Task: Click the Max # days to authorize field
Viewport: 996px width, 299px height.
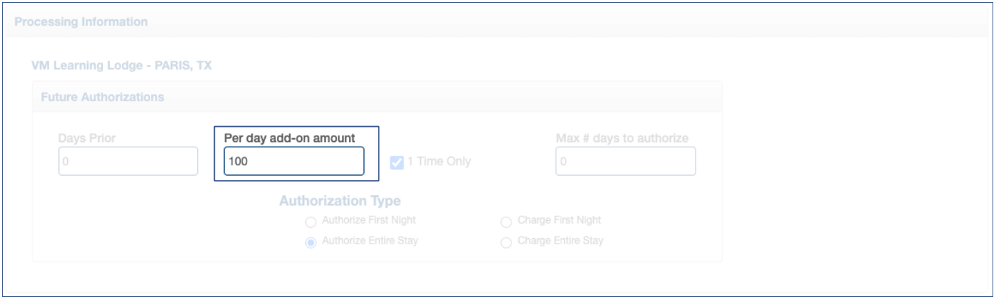Action: (625, 161)
